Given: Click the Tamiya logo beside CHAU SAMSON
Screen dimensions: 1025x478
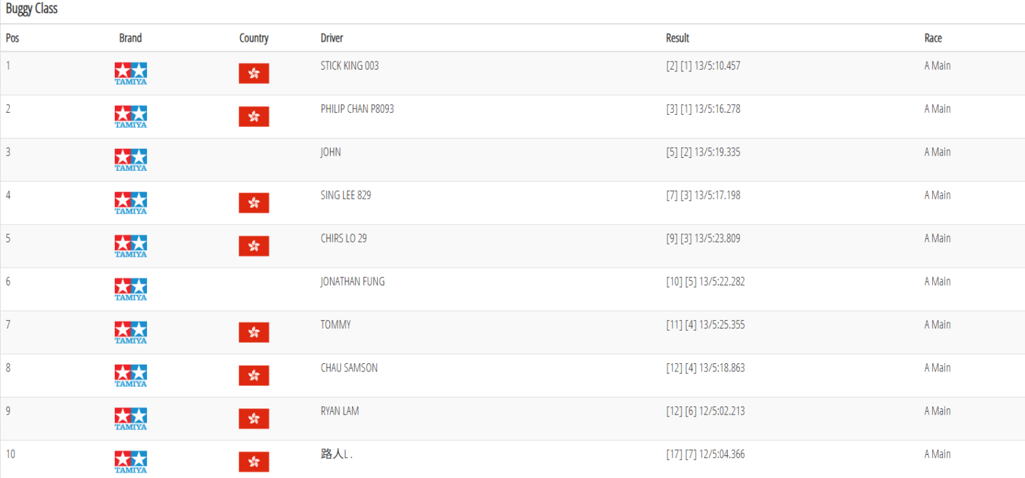Looking at the screenshot, I should tap(131, 376).
